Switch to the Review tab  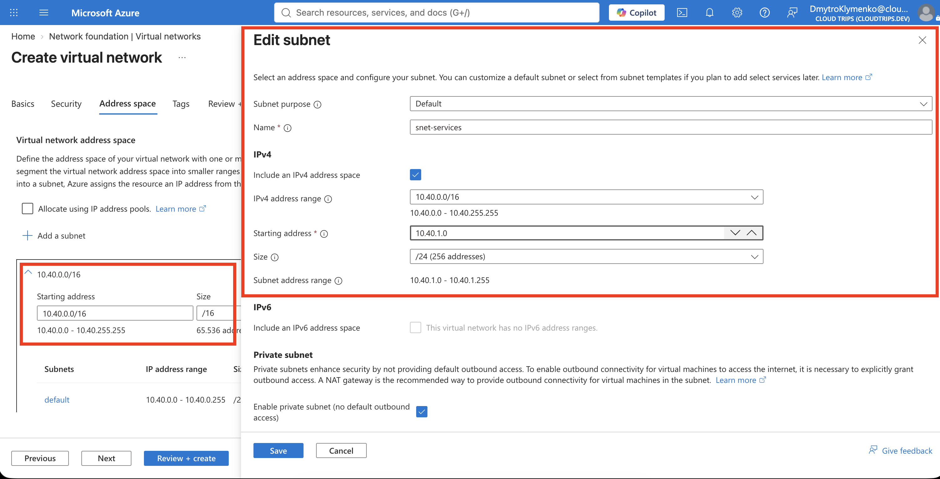tap(224, 104)
